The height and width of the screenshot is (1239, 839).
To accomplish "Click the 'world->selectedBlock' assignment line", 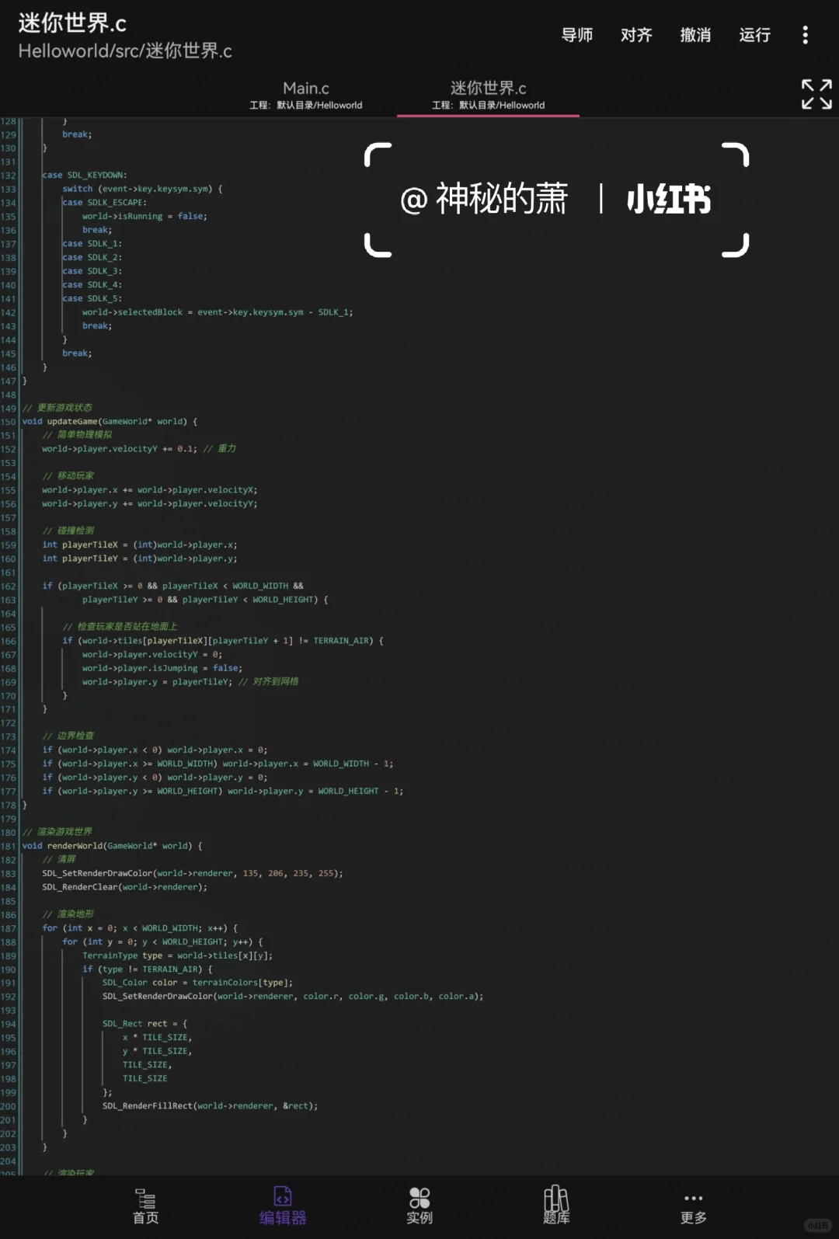I will 218,312.
